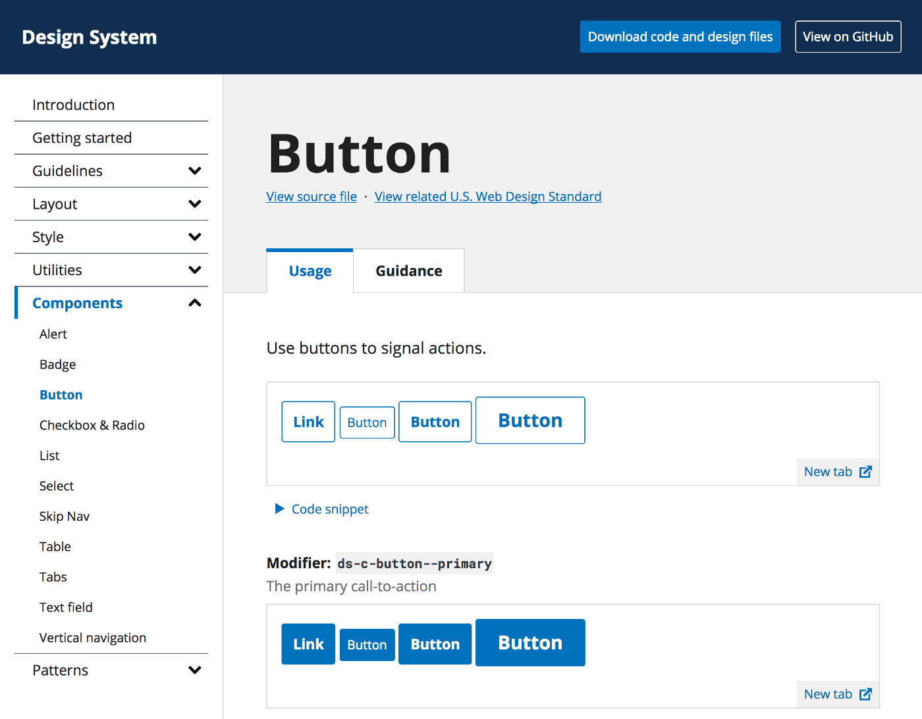Image resolution: width=922 pixels, height=719 pixels.
Task: Click Download code and design files button
Action: click(680, 37)
